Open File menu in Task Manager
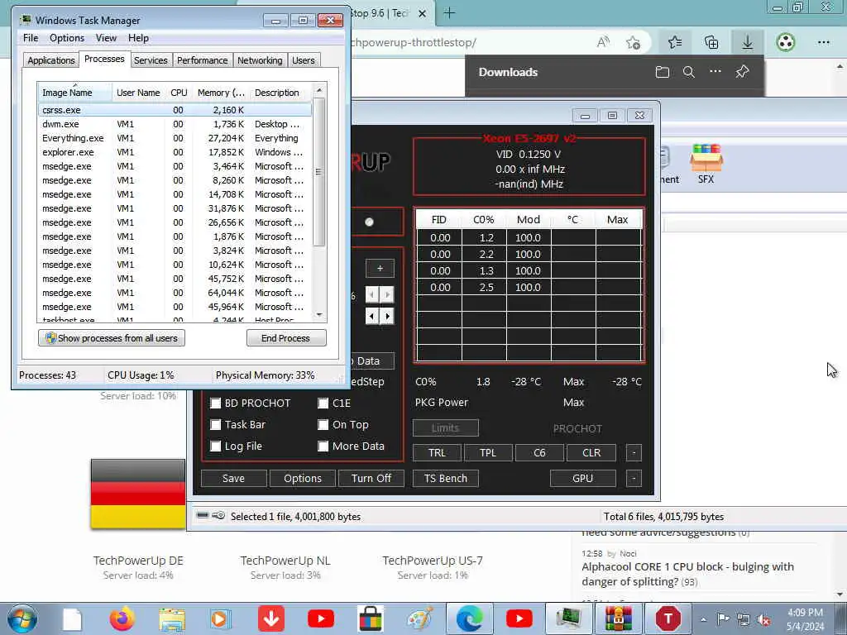This screenshot has height=635, width=847. pos(31,38)
